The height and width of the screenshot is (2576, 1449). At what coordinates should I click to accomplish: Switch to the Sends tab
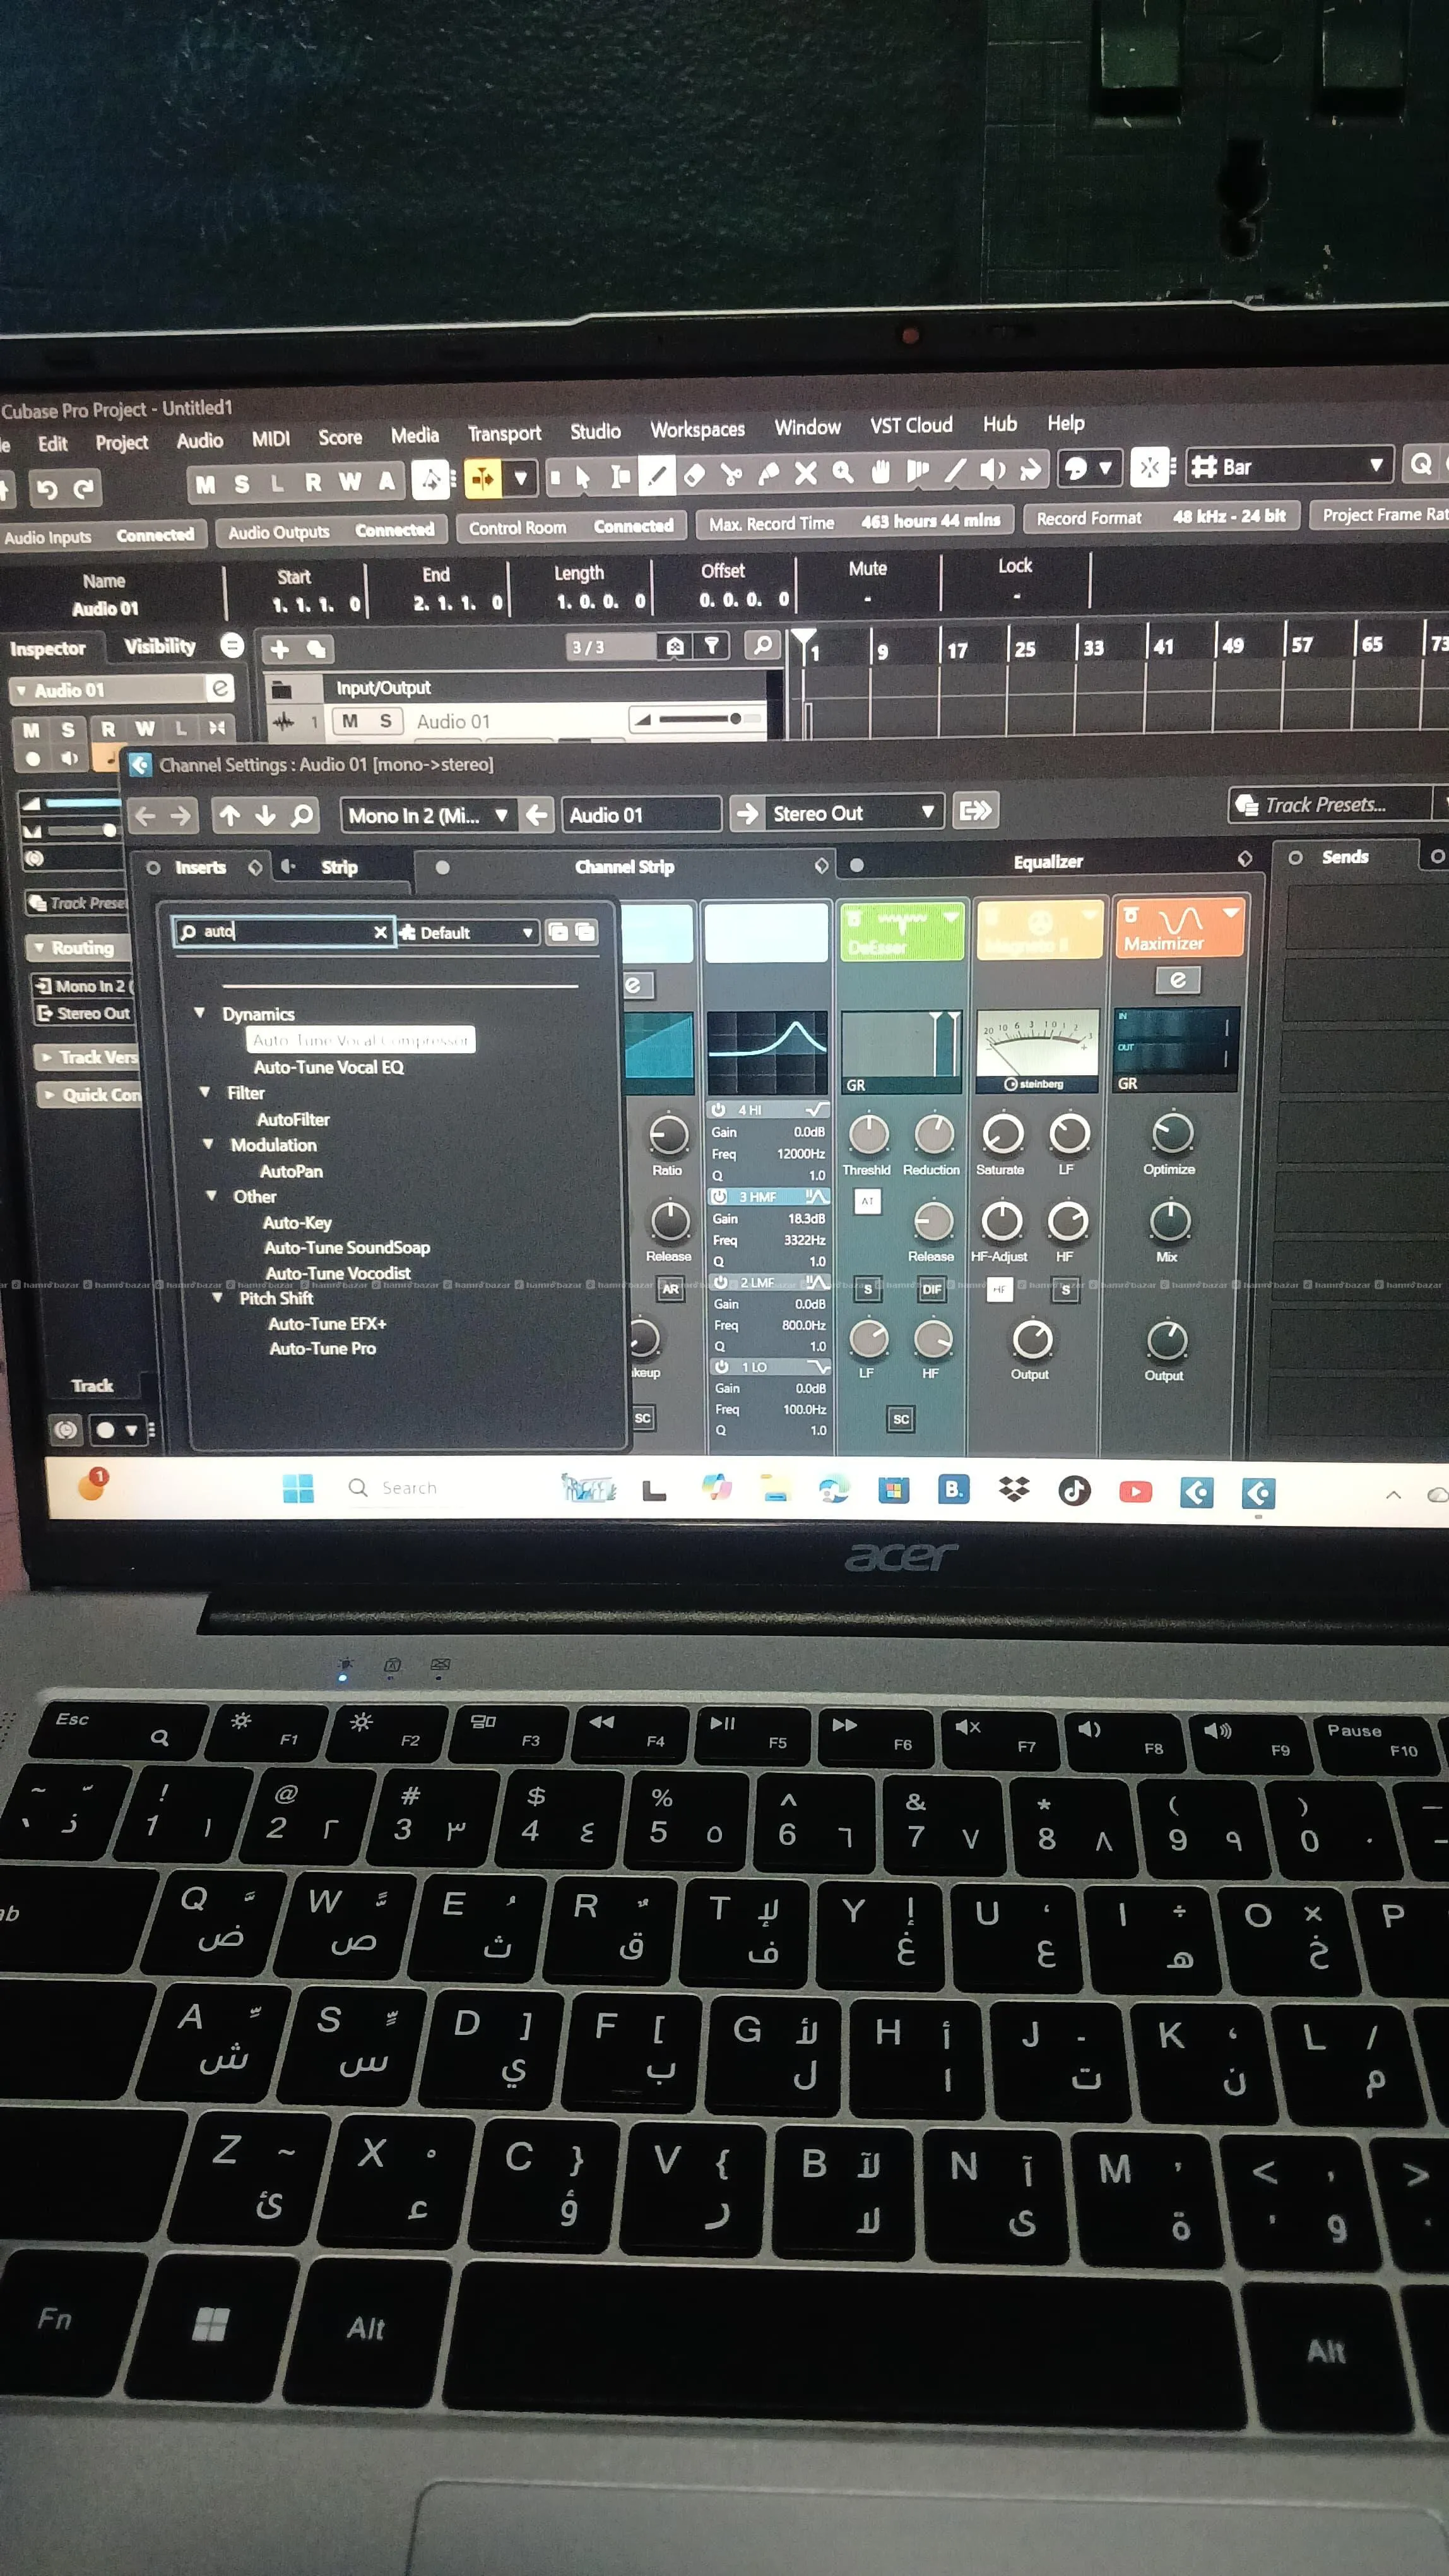click(x=1344, y=857)
